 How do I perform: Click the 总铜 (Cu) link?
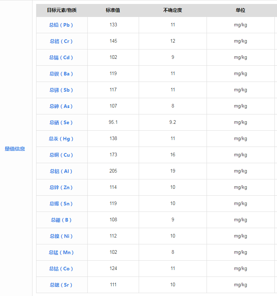tap(61, 155)
